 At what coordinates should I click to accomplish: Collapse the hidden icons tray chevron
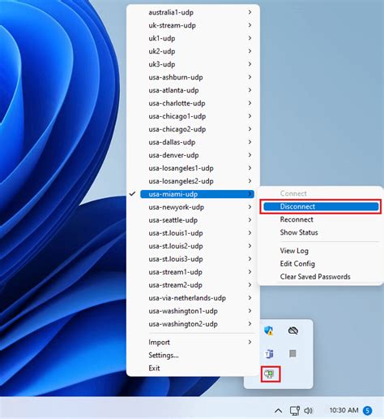[279, 411]
